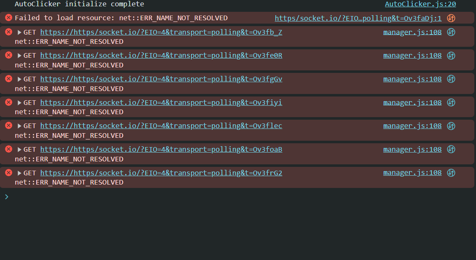476x260 pixels.
Task: Open manager.js:108 link for Ov3foaB request
Action: coord(412,150)
